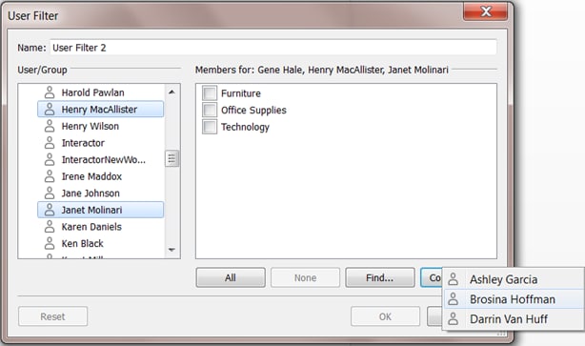Select Janet Molinari in the user list

[100, 210]
